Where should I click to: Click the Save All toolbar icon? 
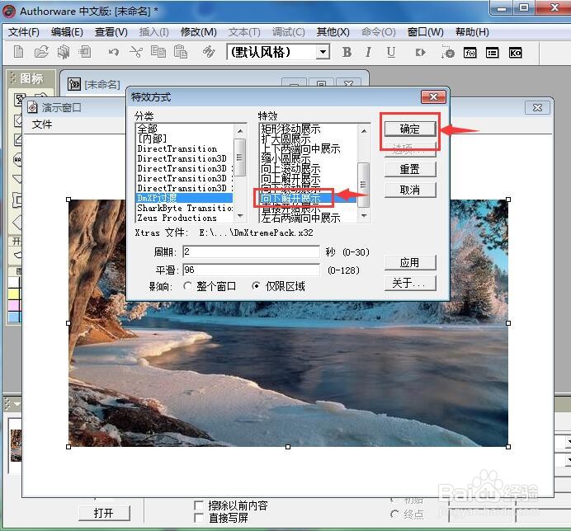tap(64, 52)
